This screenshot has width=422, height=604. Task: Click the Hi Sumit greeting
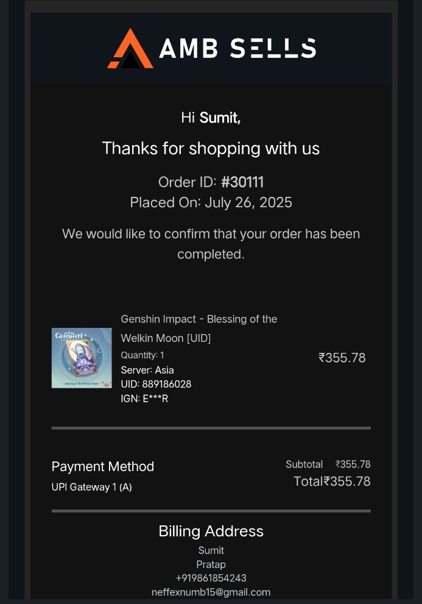point(211,118)
